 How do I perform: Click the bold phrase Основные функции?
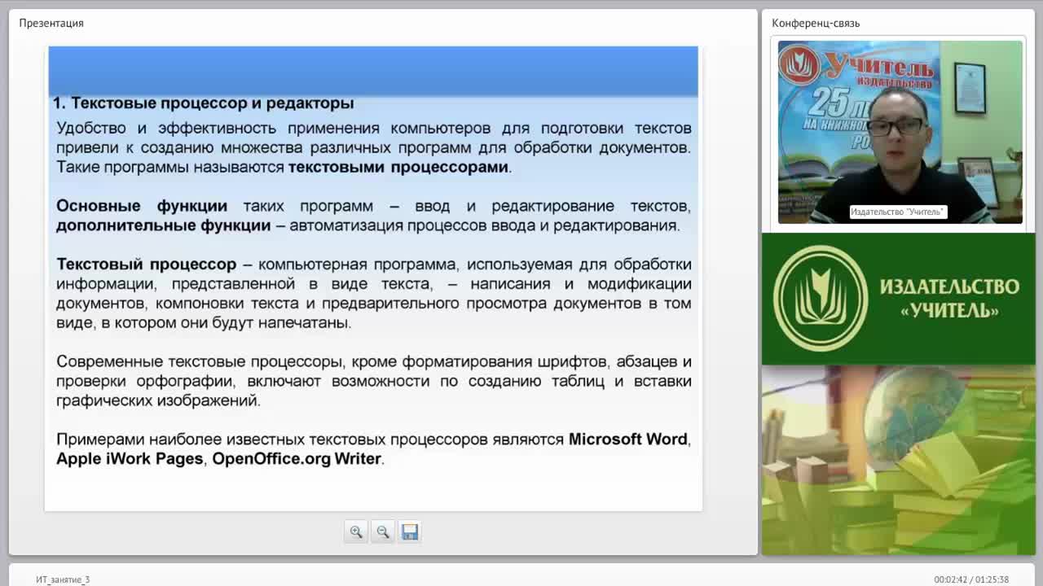(142, 206)
